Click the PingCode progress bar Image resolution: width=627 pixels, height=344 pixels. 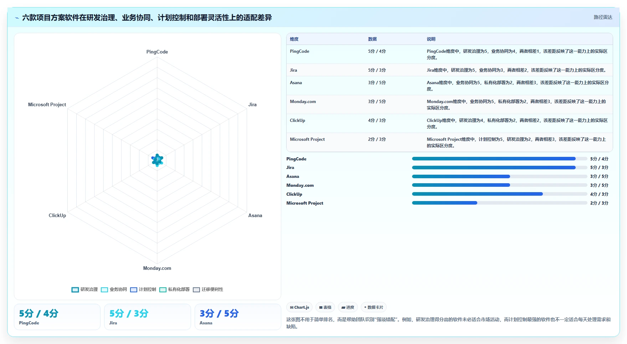(x=499, y=159)
